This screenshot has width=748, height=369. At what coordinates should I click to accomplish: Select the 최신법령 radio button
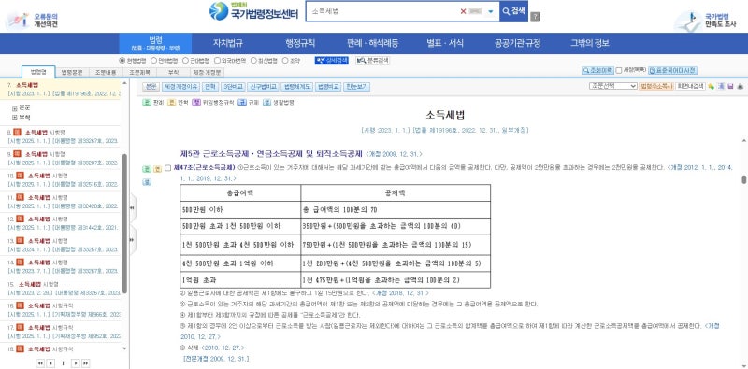253,61
